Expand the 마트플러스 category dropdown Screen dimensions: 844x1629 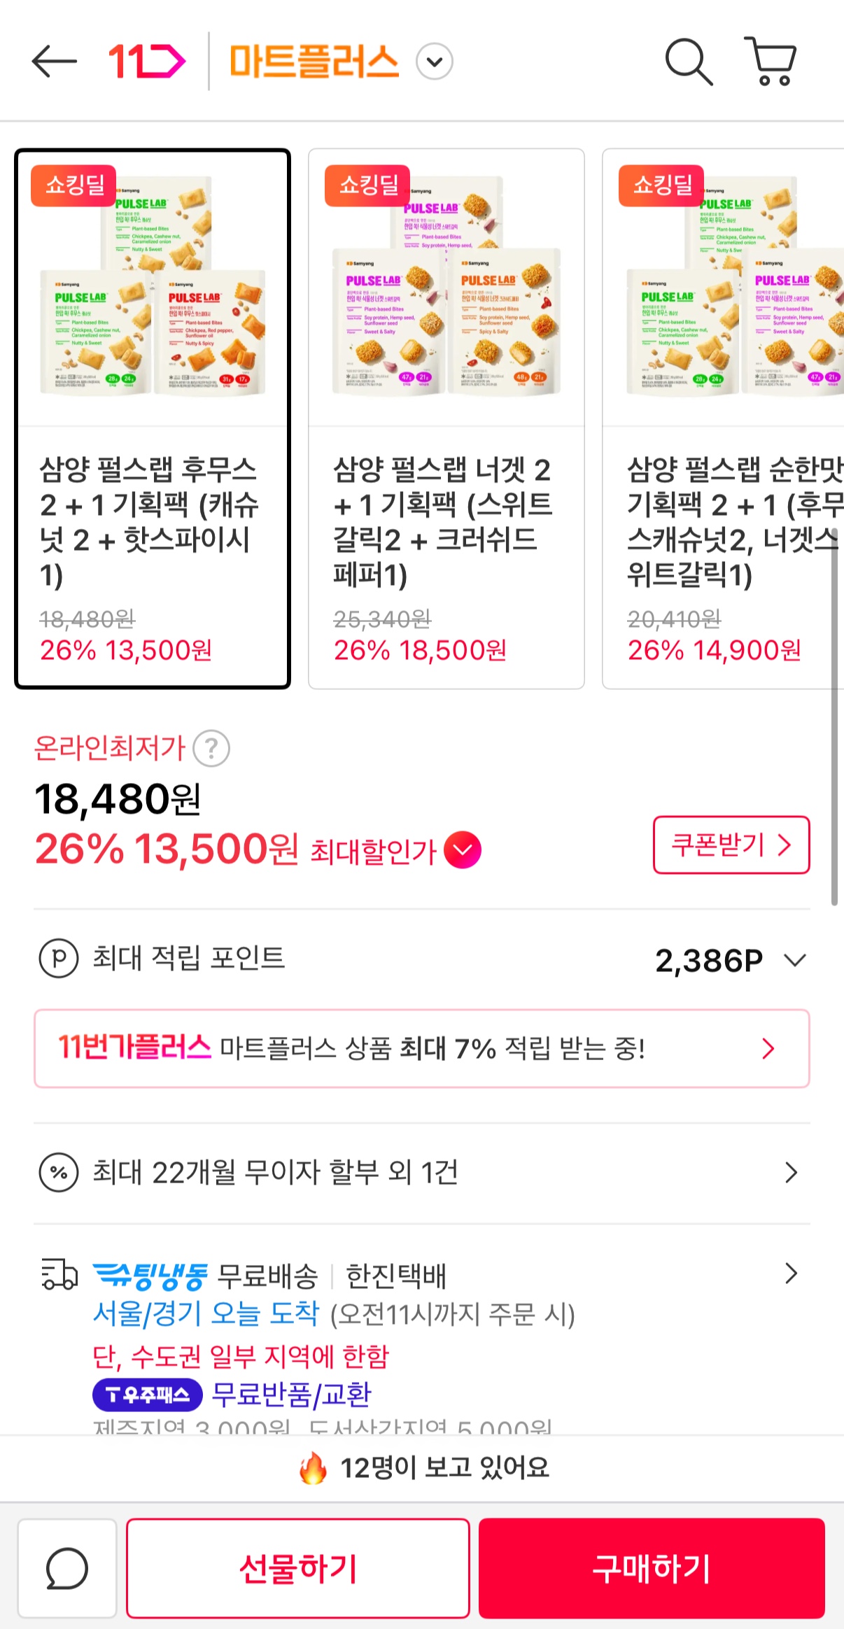click(x=435, y=62)
